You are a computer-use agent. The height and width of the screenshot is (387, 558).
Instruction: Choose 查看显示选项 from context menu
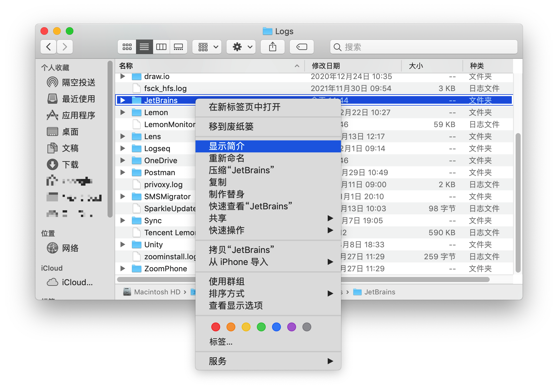pyautogui.click(x=268, y=305)
